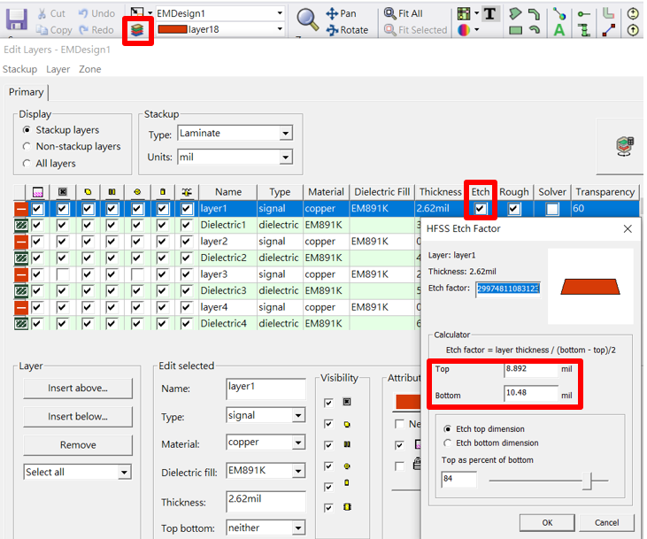
Task: Click the Insert above... button
Action: 78,389
